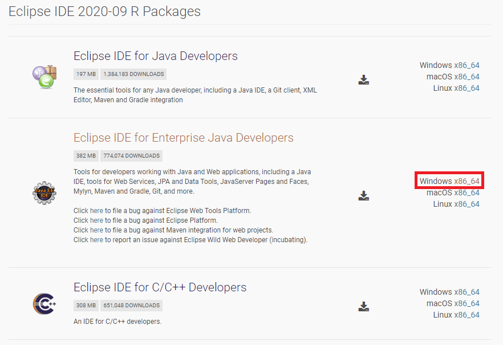Screen dimensions: 503x345
Task: Click the Eclipse IDE 2020-09 R Packages heading
Action: click(x=104, y=11)
